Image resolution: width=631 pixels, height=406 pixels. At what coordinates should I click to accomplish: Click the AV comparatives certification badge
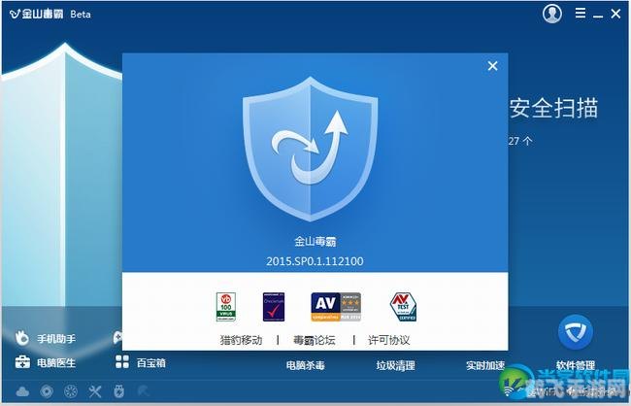(336, 307)
